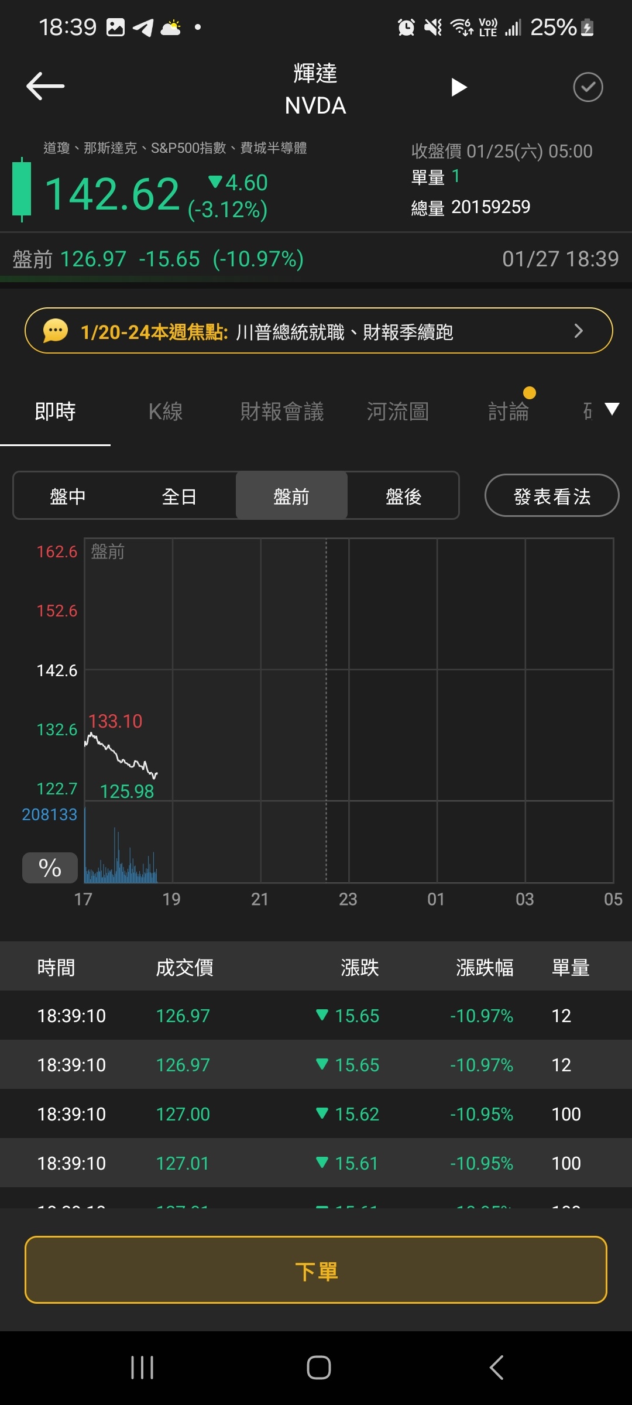Open Android recent apps button
This screenshot has height=1405, width=632.
tap(142, 1368)
